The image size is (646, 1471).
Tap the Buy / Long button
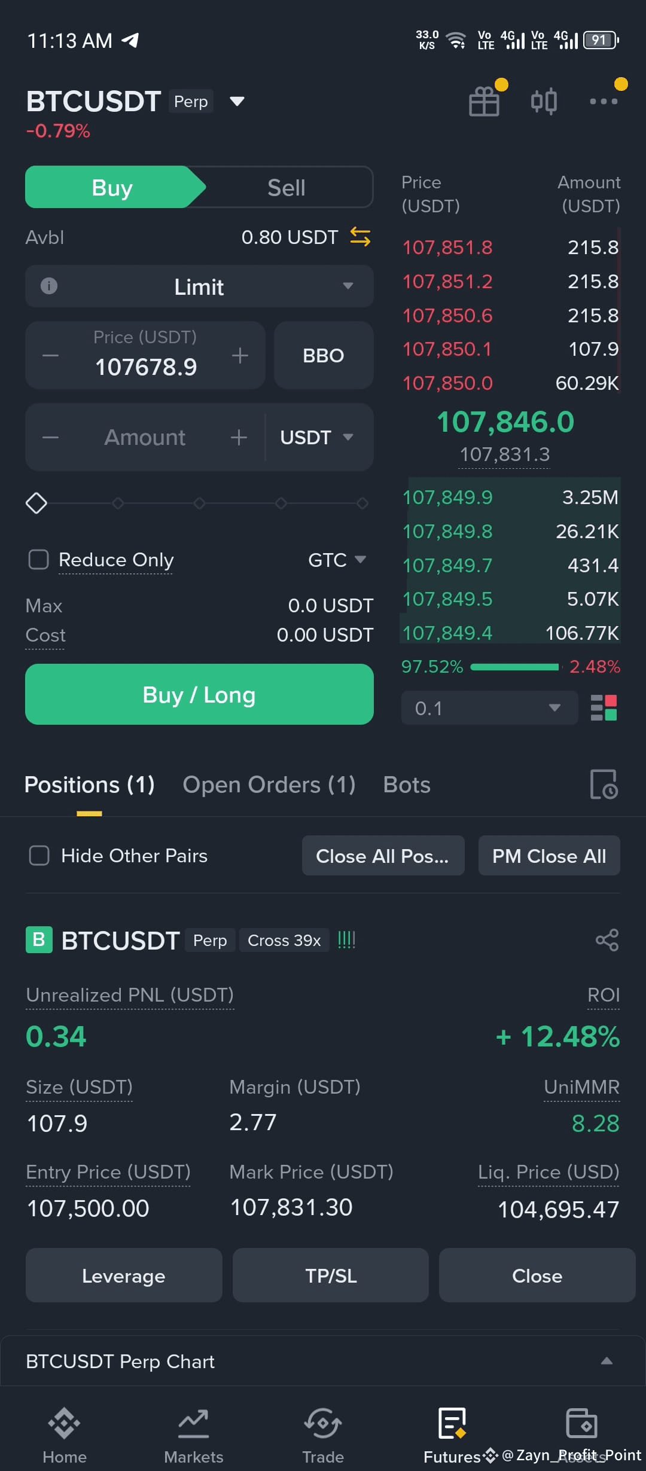point(199,694)
